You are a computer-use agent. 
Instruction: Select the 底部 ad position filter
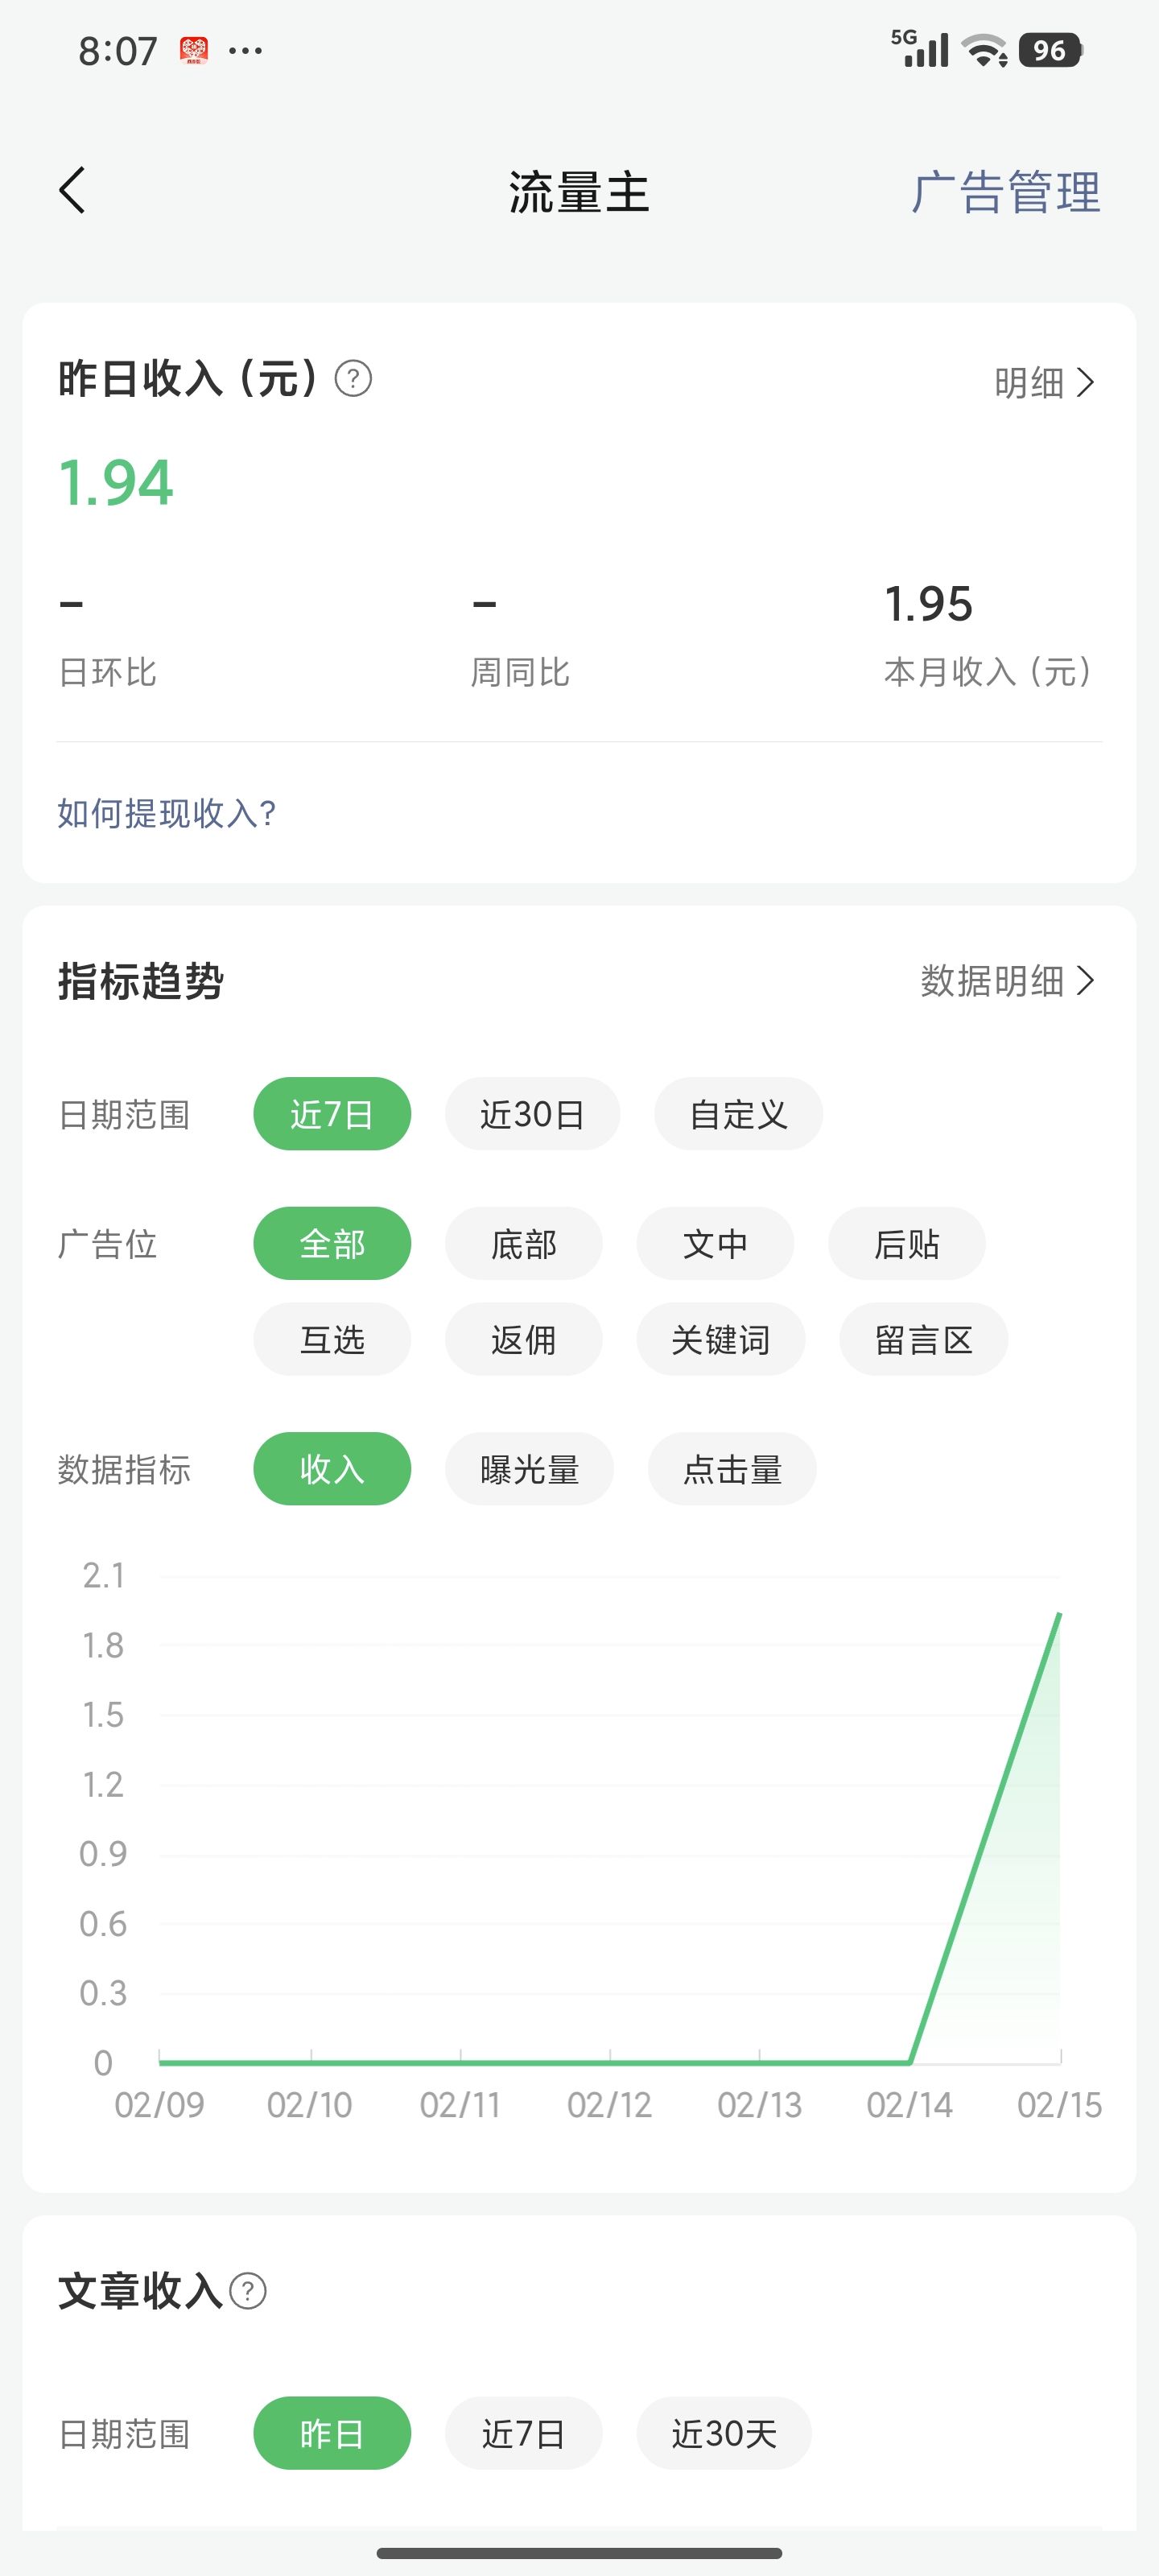click(x=523, y=1244)
